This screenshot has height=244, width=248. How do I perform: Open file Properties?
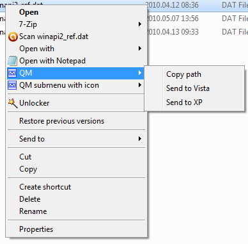36,229
